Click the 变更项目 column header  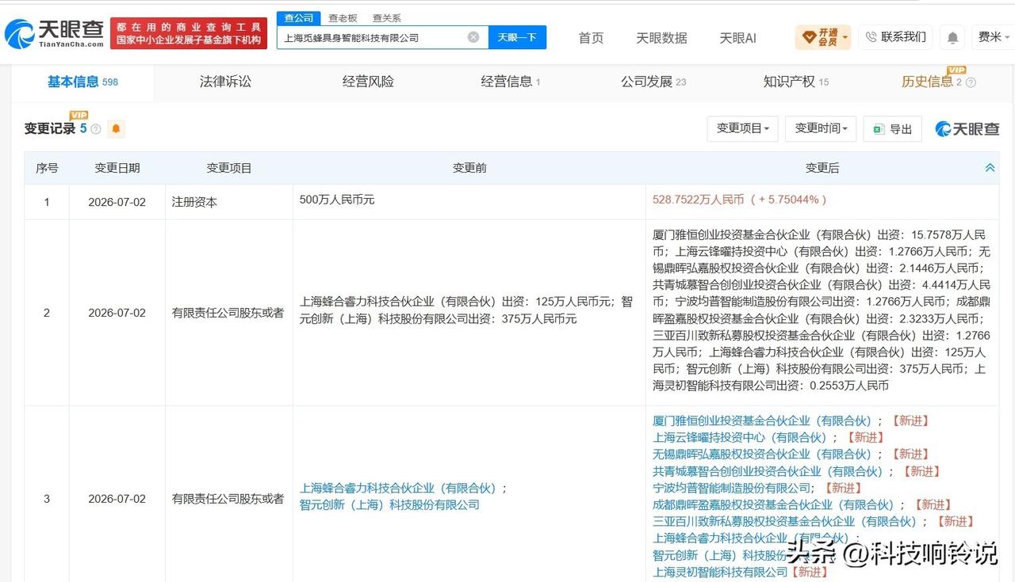229,168
